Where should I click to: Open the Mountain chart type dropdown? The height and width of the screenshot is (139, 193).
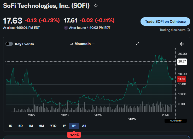click(x=82, y=44)
